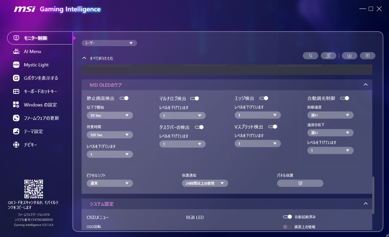389x237 pixels.
Task: Click the settings panel vertical scrollbar
Action: (373, 195)
